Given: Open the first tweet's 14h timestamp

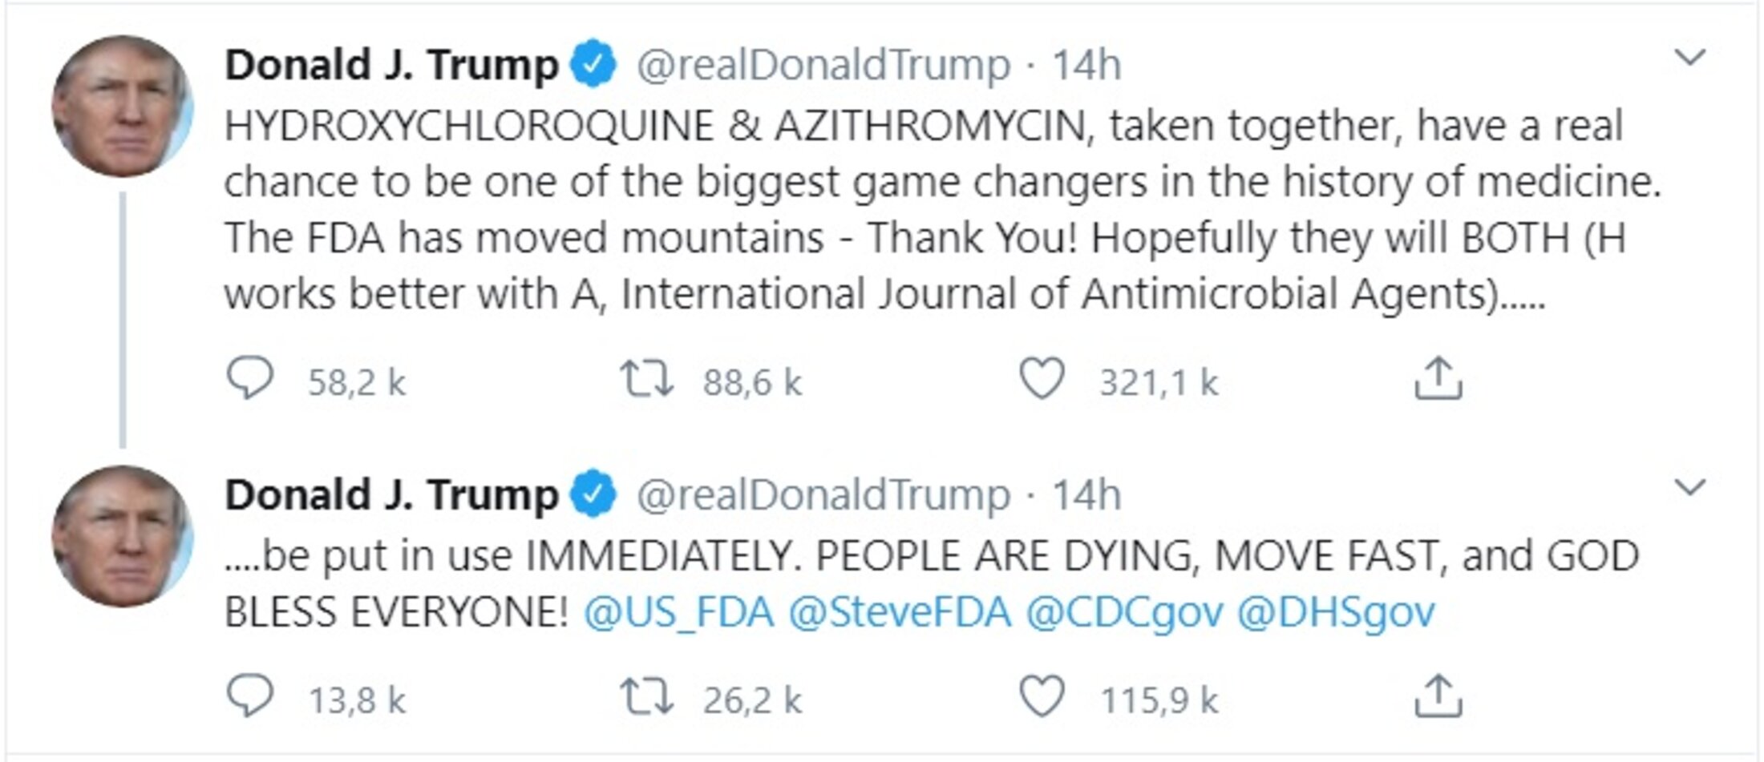Looking at the screenshot, I should [x=1086, y=65].
